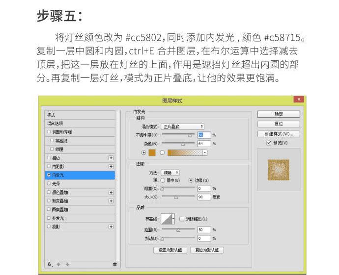Click the 确定 button
This screenshot has height=275, width=339.
coord(279,114)
